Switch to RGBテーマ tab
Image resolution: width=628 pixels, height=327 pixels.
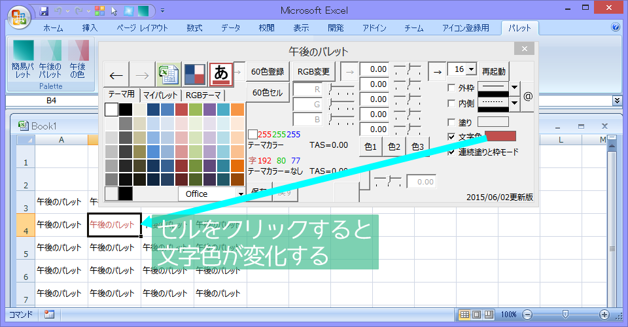coord(203,95)
